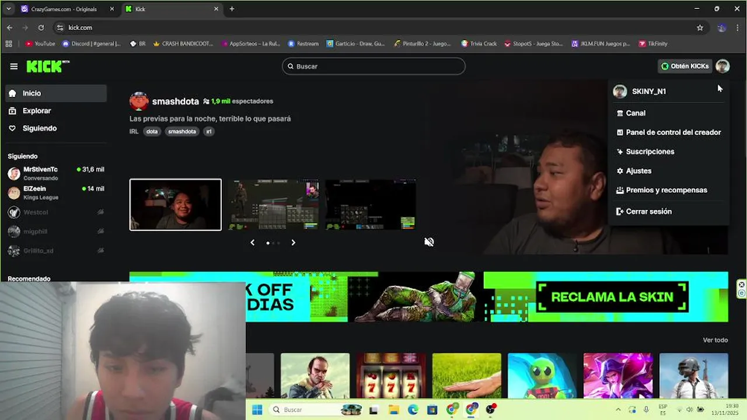The width and height of the screenshot is (747, 420).
Task: Close the CrazyGames.com tab
Action: tap(112, 9)
